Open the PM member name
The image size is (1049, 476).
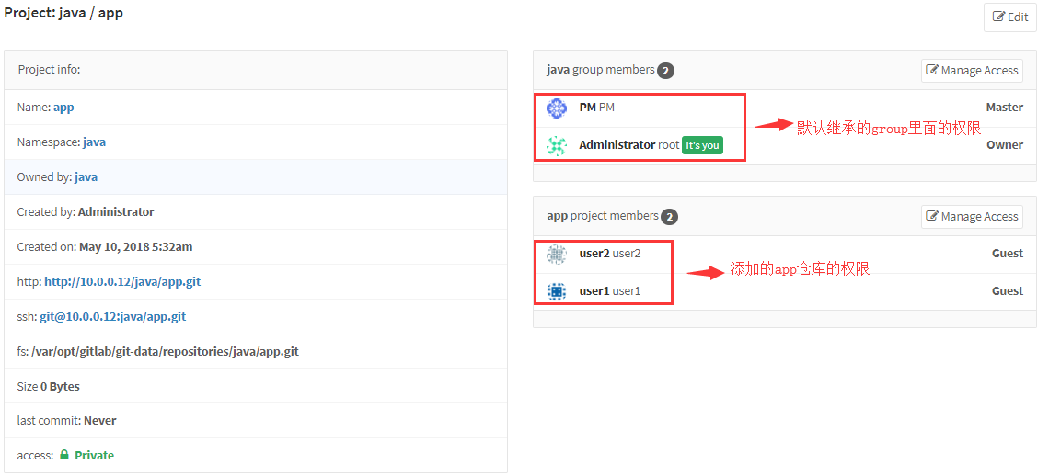pyautogui.click(x=587, y=107)
